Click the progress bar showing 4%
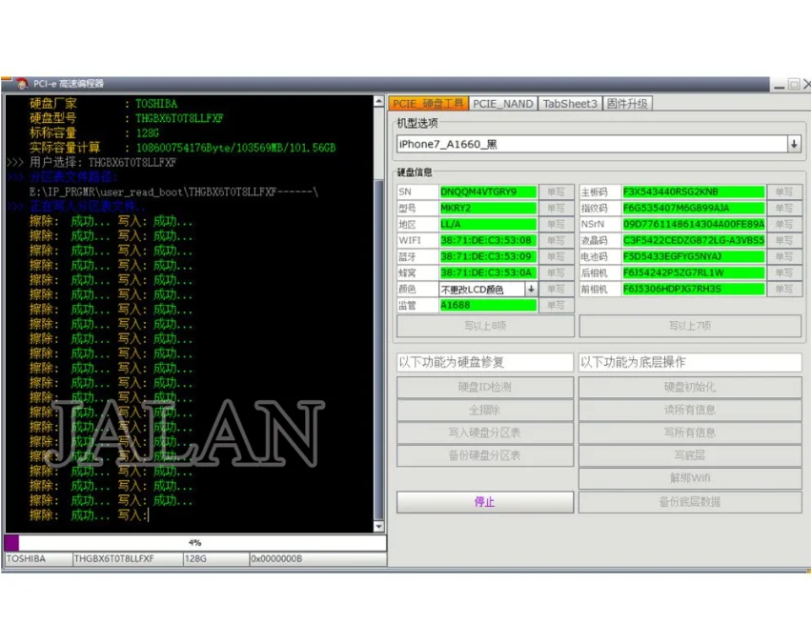This screenshot has height=644, width=812. 195,542
